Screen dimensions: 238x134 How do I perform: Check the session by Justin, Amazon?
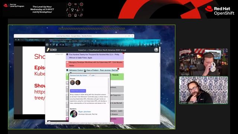pos(67,111)
